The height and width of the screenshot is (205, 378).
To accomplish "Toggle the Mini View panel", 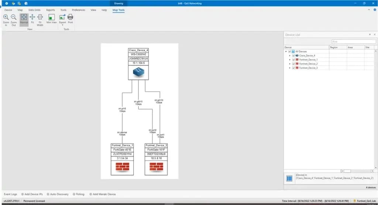I will pyautogui.click(x=51, y=19).
